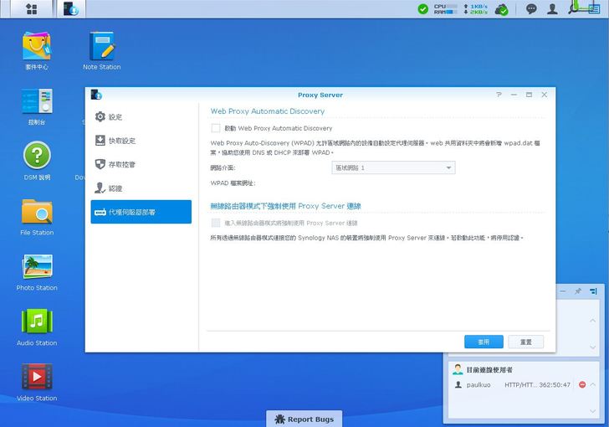Click the network speed indicator
609x427 pixels.
tap(475, 9)
